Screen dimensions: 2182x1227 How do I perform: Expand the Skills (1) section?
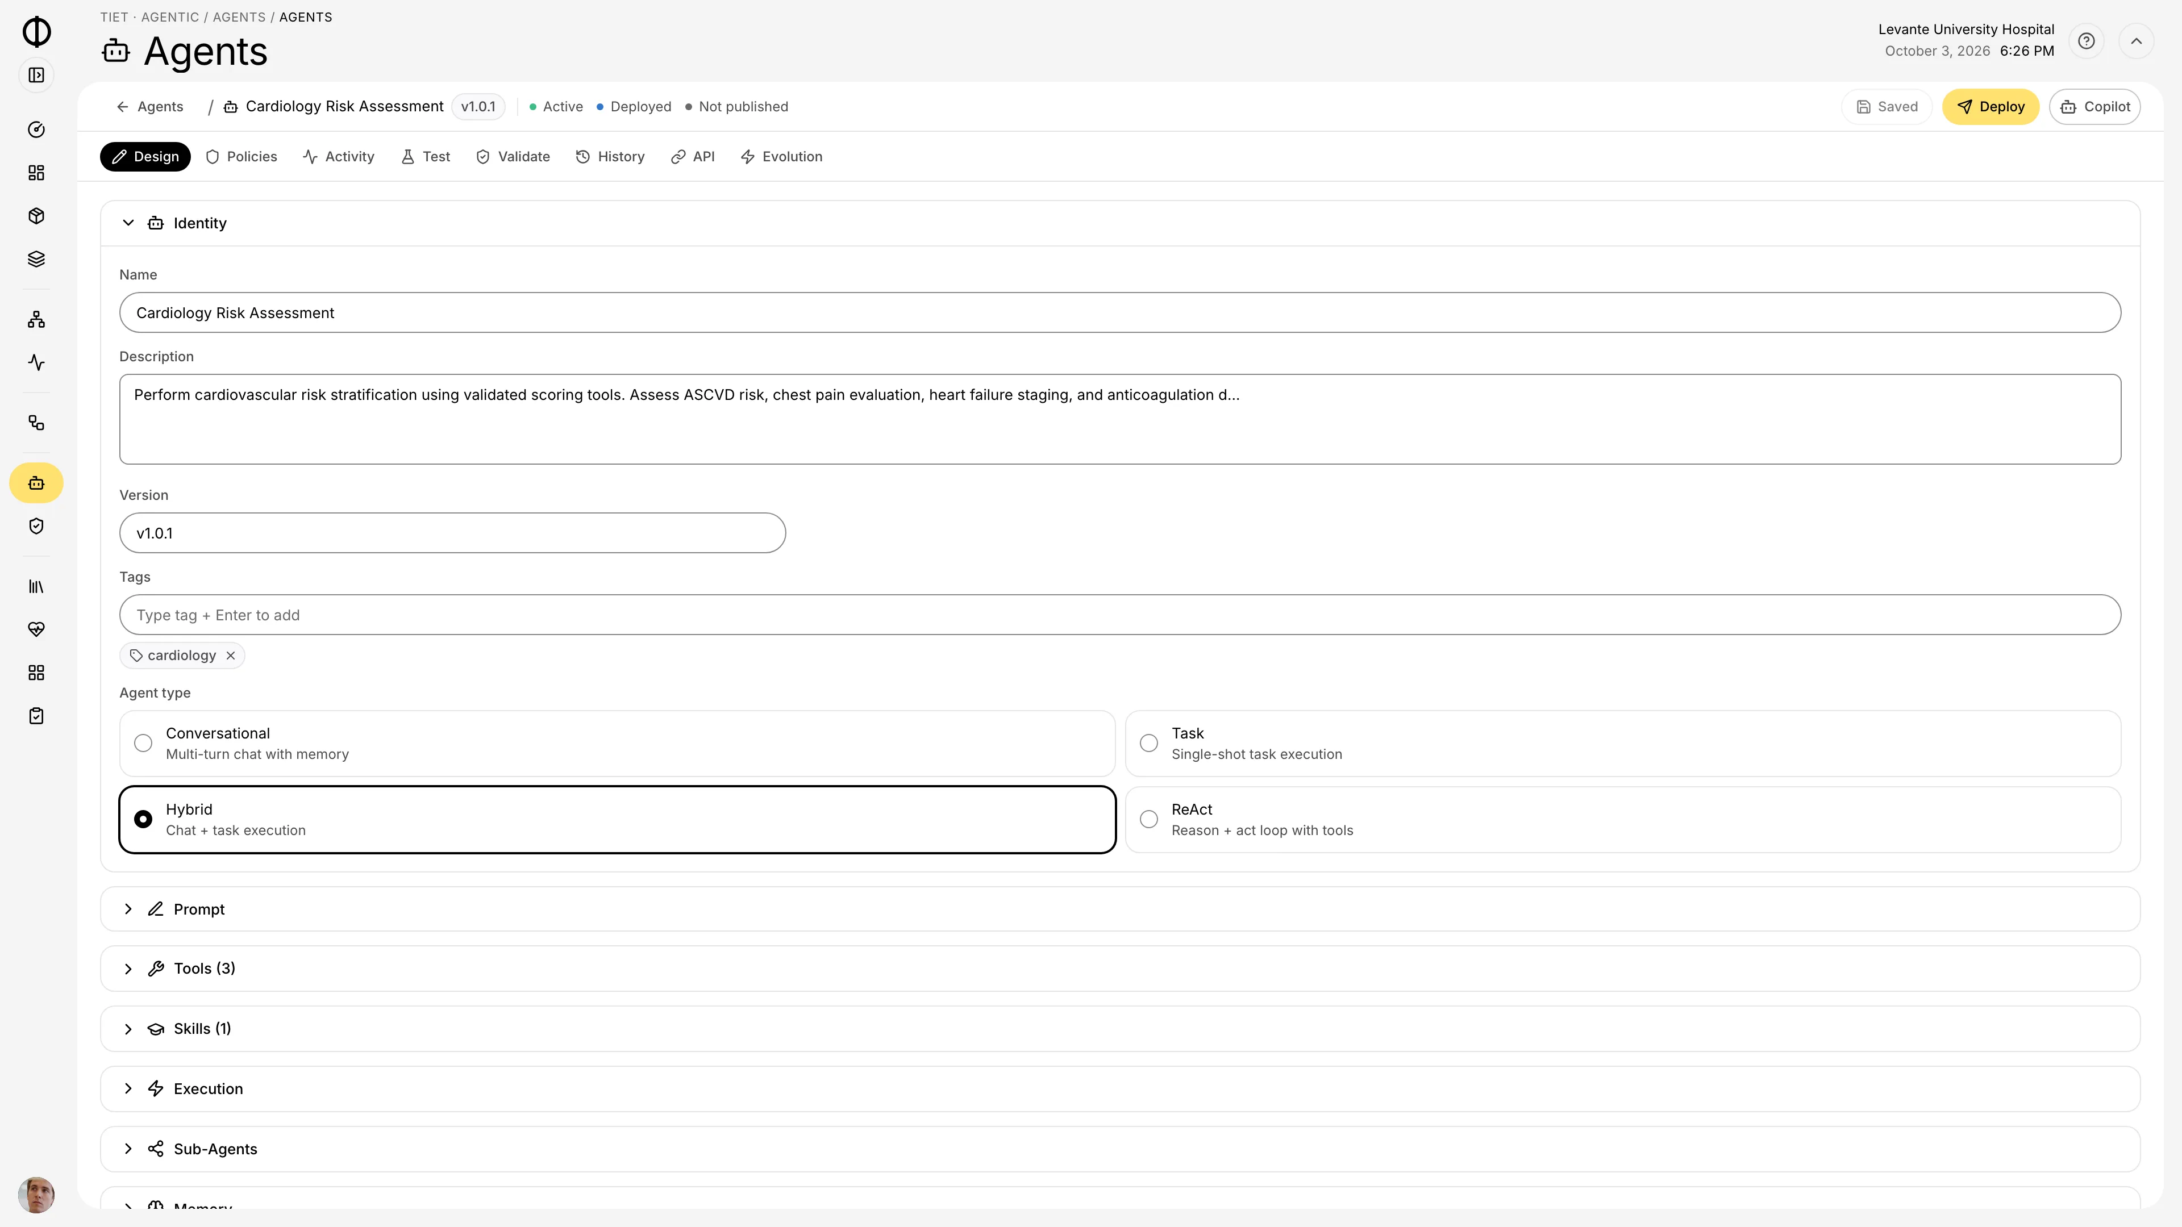click(1120, 1029)
